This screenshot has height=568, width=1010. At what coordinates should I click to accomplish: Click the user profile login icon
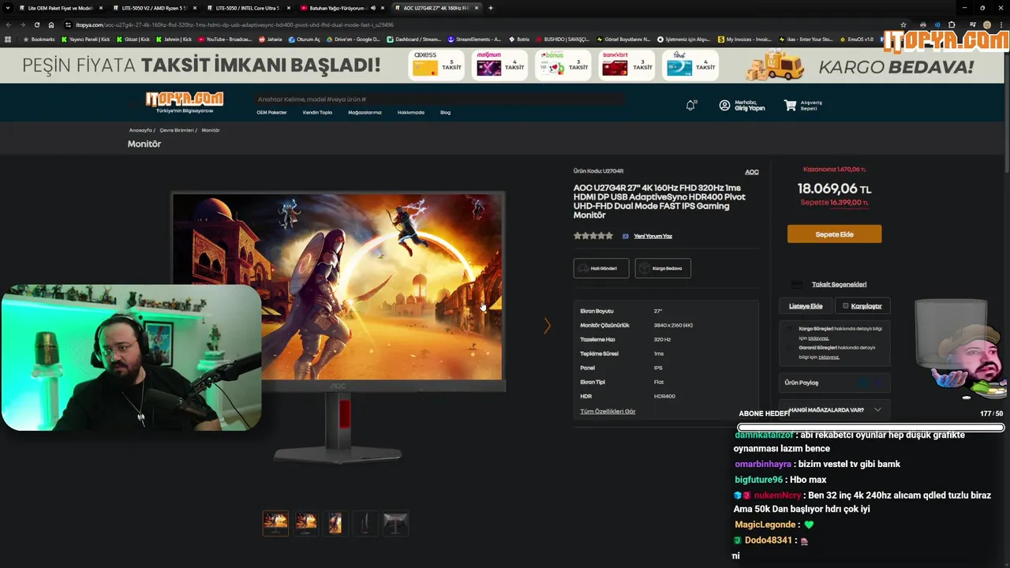coord(724,105)
